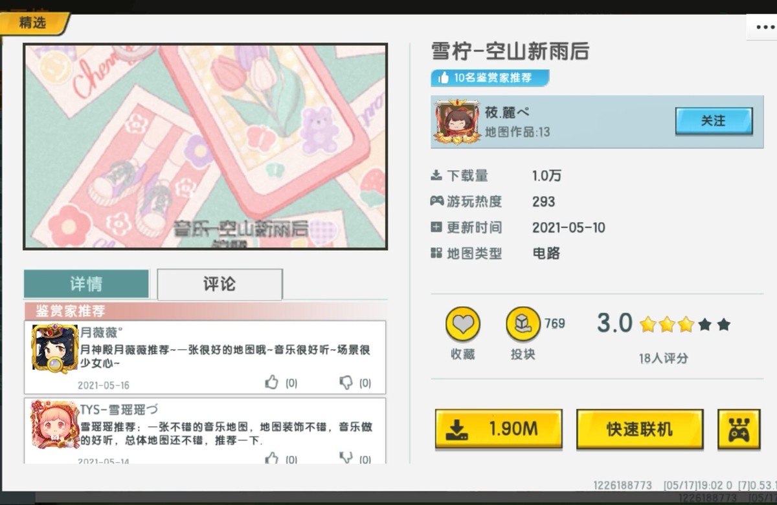Image resolution: width=777 pixels, height=505 pixels.
Task: Start 快速联机 quick multiplayer
Action: (640, 429)
